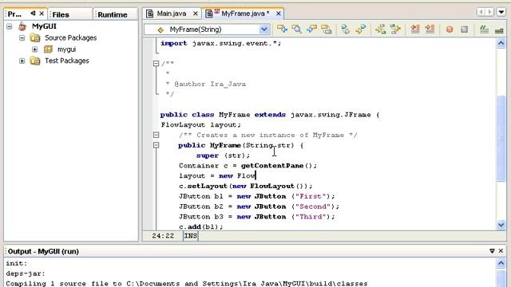Click the blue-arrow search icon after the magnifier

pyautogui.click(x=311, y=29)
